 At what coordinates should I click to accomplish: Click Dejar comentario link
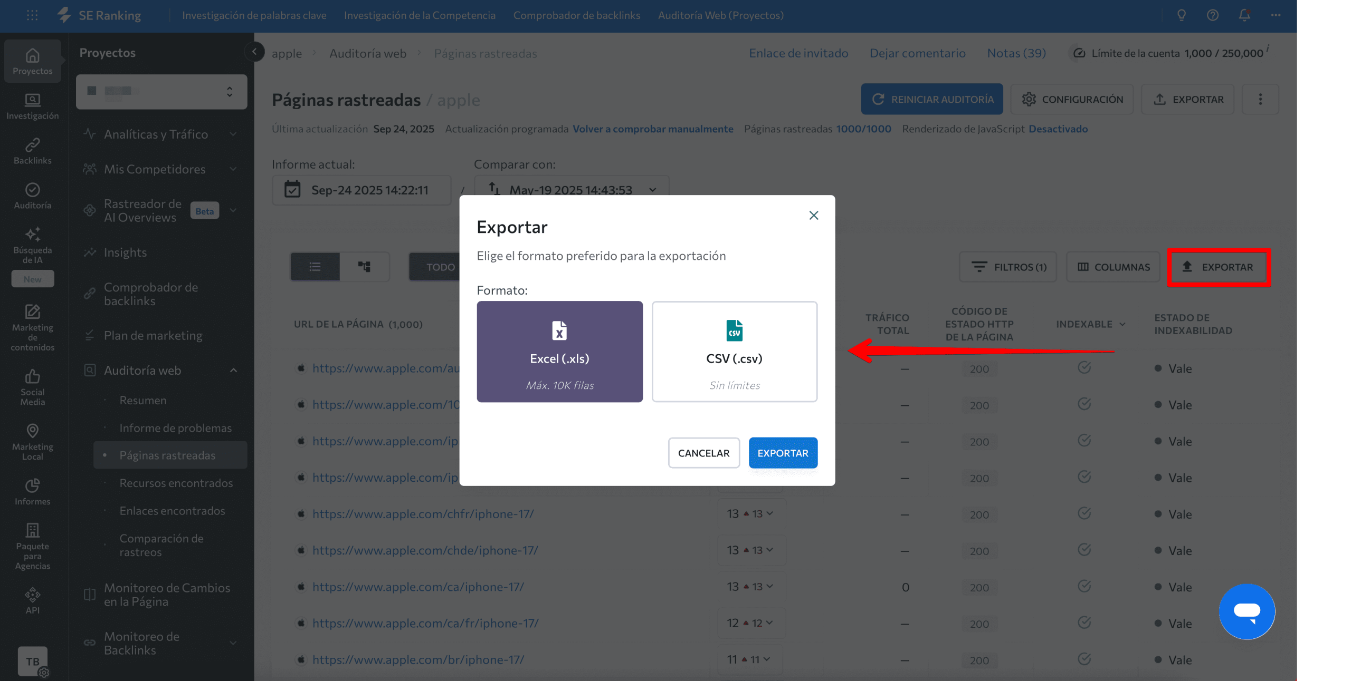(918, 53)
